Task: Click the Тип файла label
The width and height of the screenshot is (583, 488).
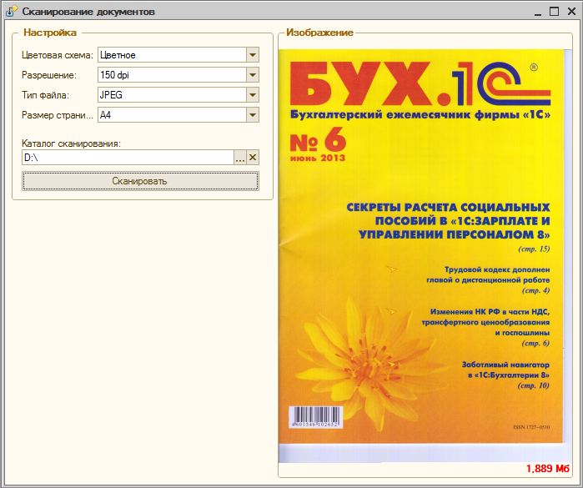Action: click(x=45, y=95)
